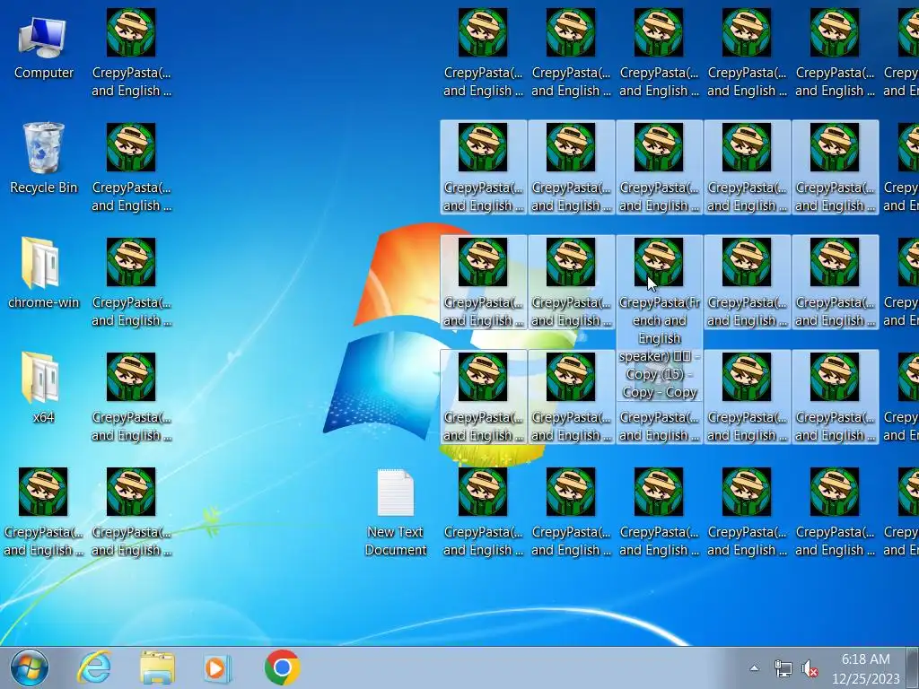Select CrepyPasta icon right beside x64 folder

(131, 396)
